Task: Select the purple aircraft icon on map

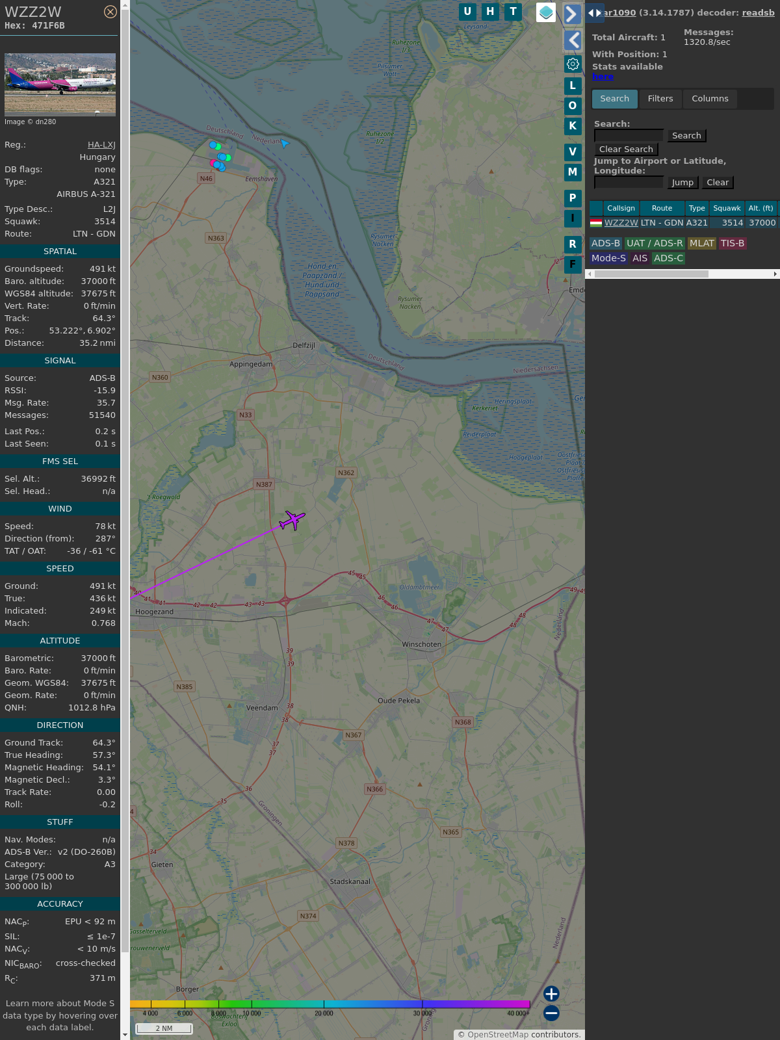Action: pos(292,519)
